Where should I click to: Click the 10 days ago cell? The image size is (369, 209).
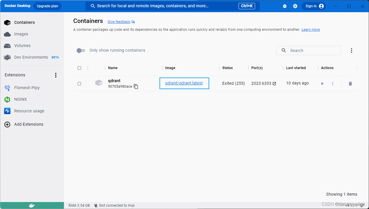pyautogui.click(x=298, y=83)
